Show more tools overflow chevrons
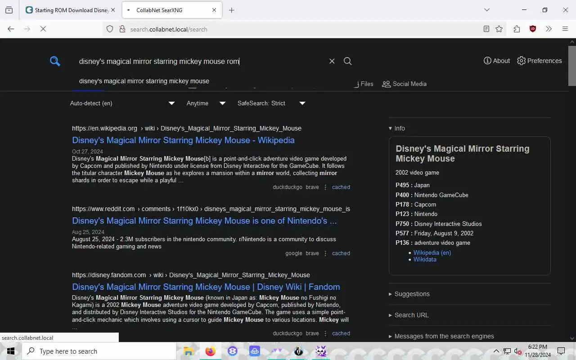The width and height of the screenshot is (576, 360). (x=549, y=29)
